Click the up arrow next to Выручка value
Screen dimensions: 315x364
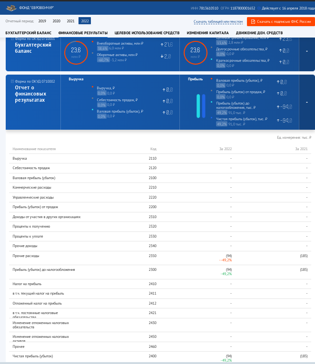(164, 89)
